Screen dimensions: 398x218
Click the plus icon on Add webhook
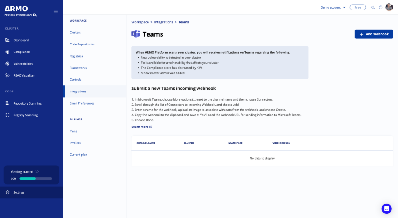tap(362, 34)
